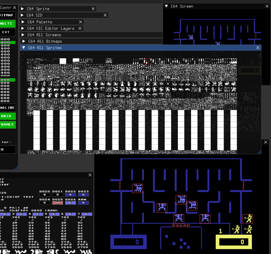Click the blue monster in the small C64 Screen window
The width and height of the screenshot is (271, 254).
click(191, 37)
